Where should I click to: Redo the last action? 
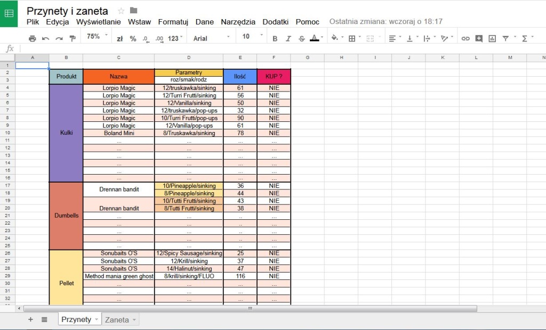(59, 38)
